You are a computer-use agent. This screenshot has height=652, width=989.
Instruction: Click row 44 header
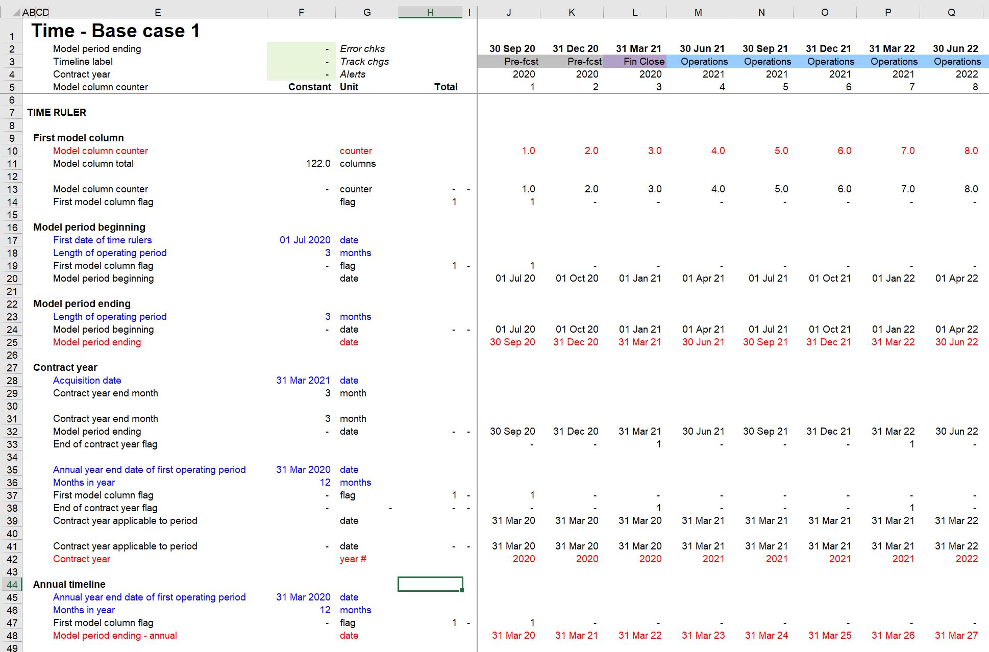12,585
